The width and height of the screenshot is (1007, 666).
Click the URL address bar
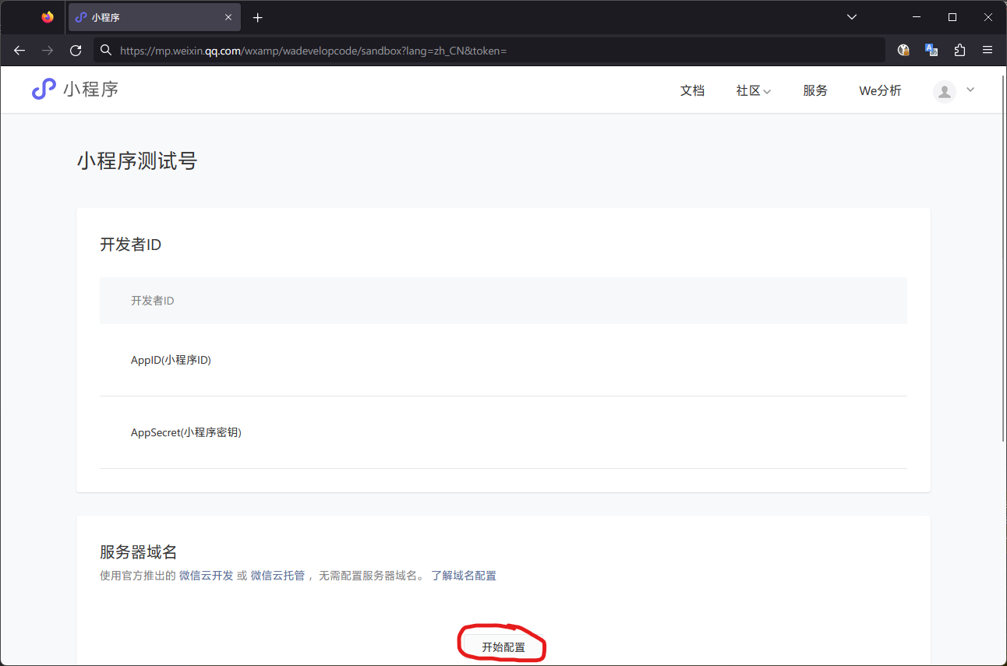click(489, 50)
